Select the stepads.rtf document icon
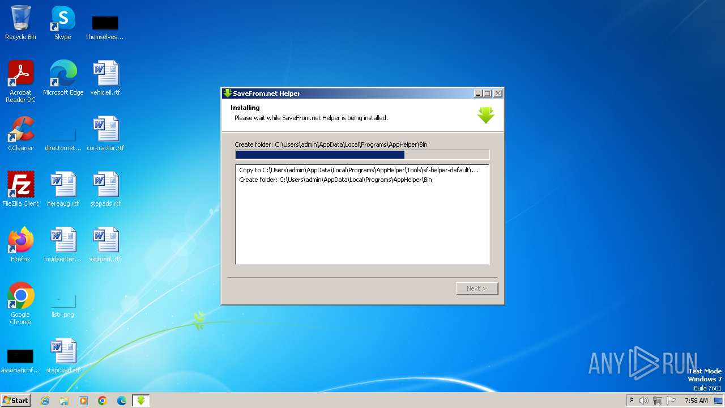725x408 pixels. (x=105, y=189)
